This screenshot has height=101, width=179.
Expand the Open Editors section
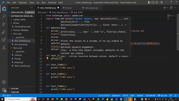(x=22, y=12)
